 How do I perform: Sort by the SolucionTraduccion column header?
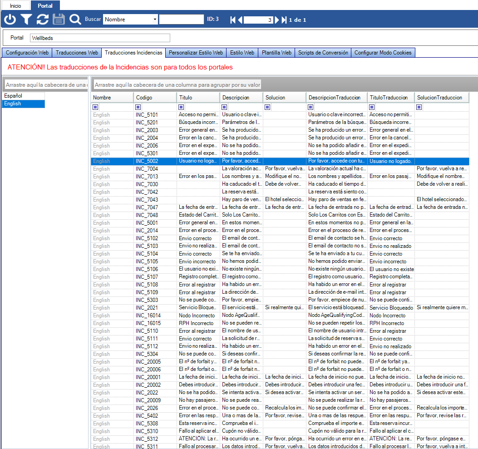(442, 98)
